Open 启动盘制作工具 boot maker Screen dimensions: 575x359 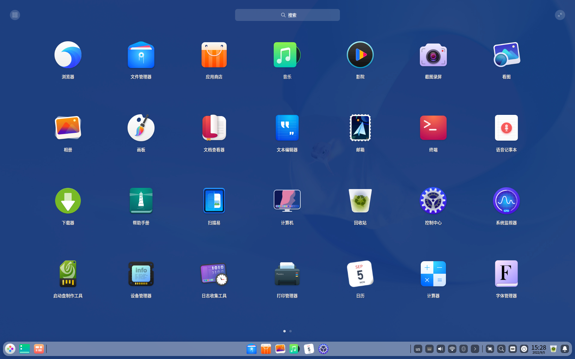pyautogui.click(x=68, y=274)
